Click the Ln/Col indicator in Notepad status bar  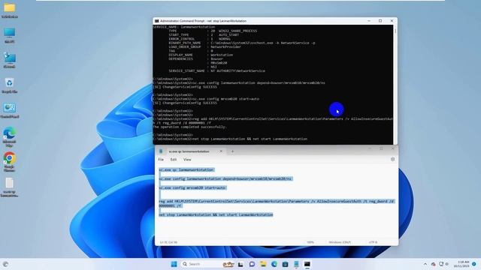[168, 242]
